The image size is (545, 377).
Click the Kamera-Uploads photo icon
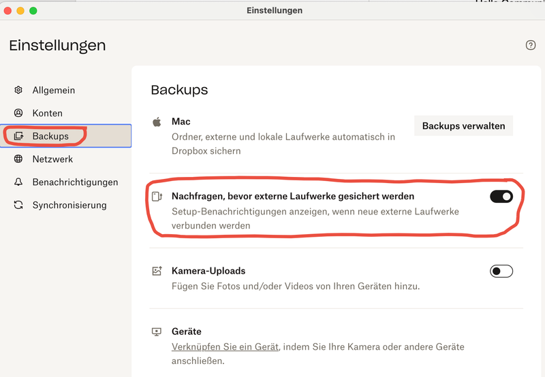pyautogui.click(x=157, y=271)
